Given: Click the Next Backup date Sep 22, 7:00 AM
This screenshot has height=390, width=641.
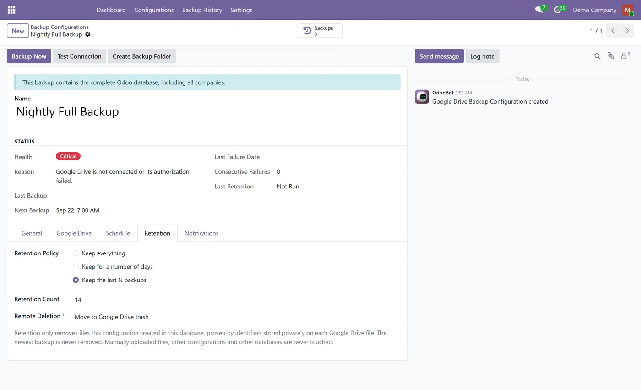Looking at the screenshot, I should pos(78,210).
